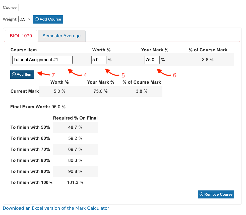Switch to the Semester Average tab
Screen dimensions: 246x215
pos(61,36)
